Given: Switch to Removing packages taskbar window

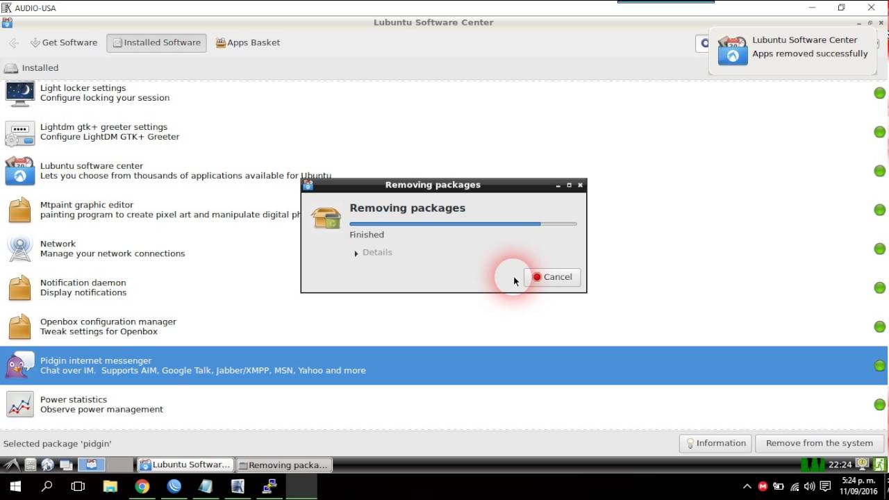Looking at the screenshot, I should 283,465.
